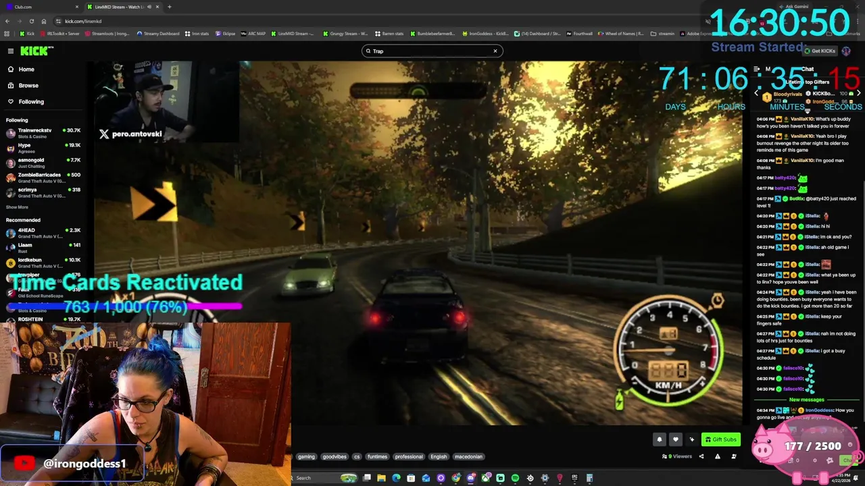Open Spotify from the taskbar
Screen dimensions: 865x486
515,478
